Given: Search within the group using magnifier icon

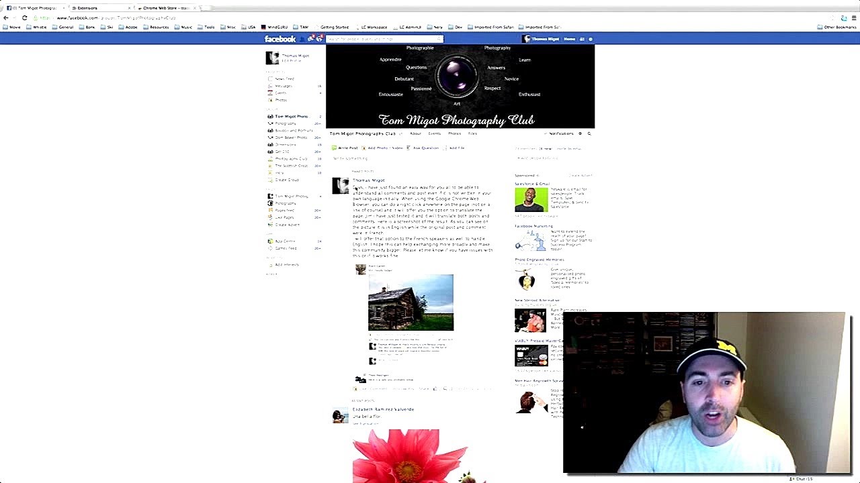Looking at the screenshot, I should pyautogui.click(x=589, y=133).
